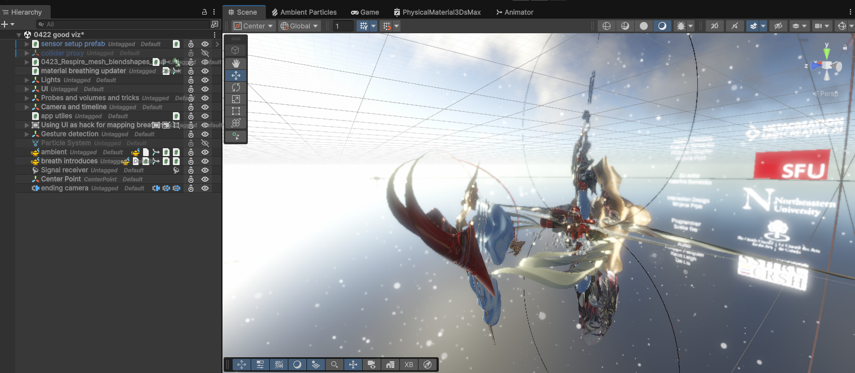This screenshot has width=855, height=373.
Task: Toggle grid snapping magnet button
Action: coord(386,26)
